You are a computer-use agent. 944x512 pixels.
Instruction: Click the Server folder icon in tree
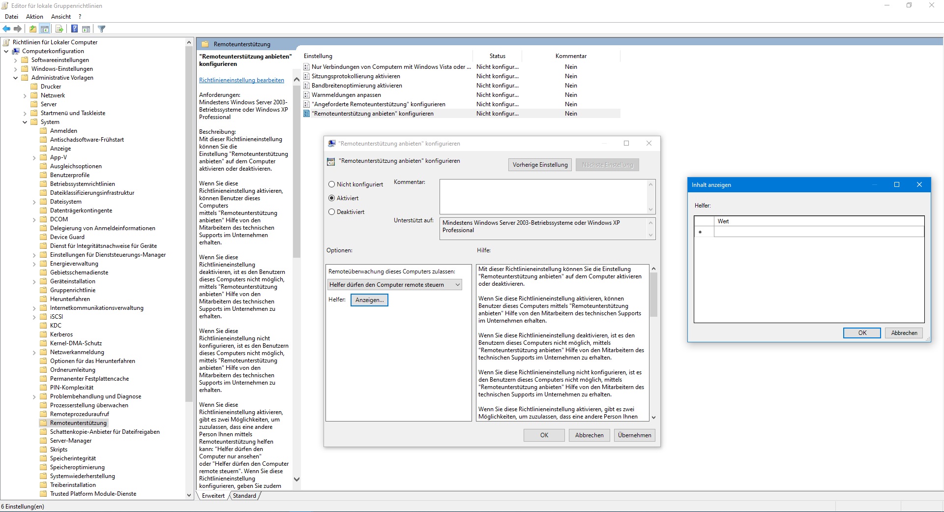(34, 104)
